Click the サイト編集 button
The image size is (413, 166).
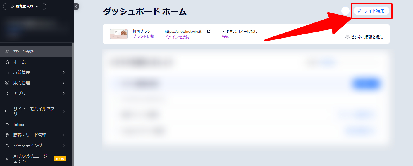371,11
